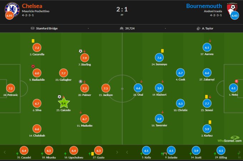Click the yellow card above Cucurella
The image size is (243, 161).
(33, 41)
